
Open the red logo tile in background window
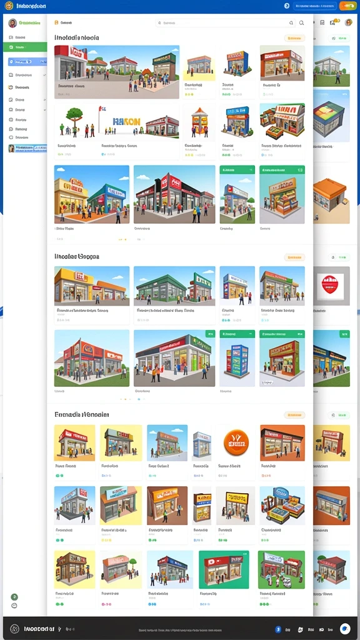331,286
